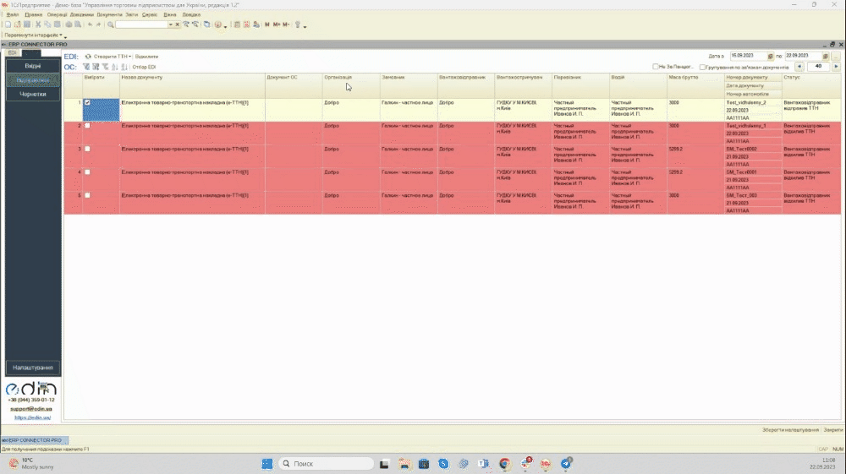This screenshot has width=846, height=474.
Task: Click the Copy toolbar icon
Action: point(47,25)
